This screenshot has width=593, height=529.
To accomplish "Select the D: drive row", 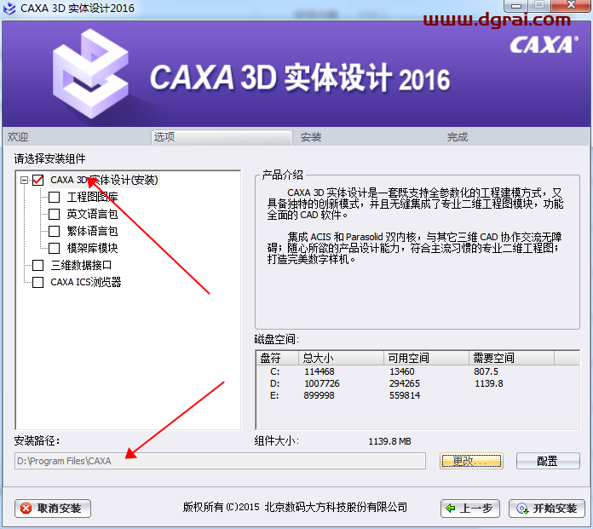I will point(417,383).
